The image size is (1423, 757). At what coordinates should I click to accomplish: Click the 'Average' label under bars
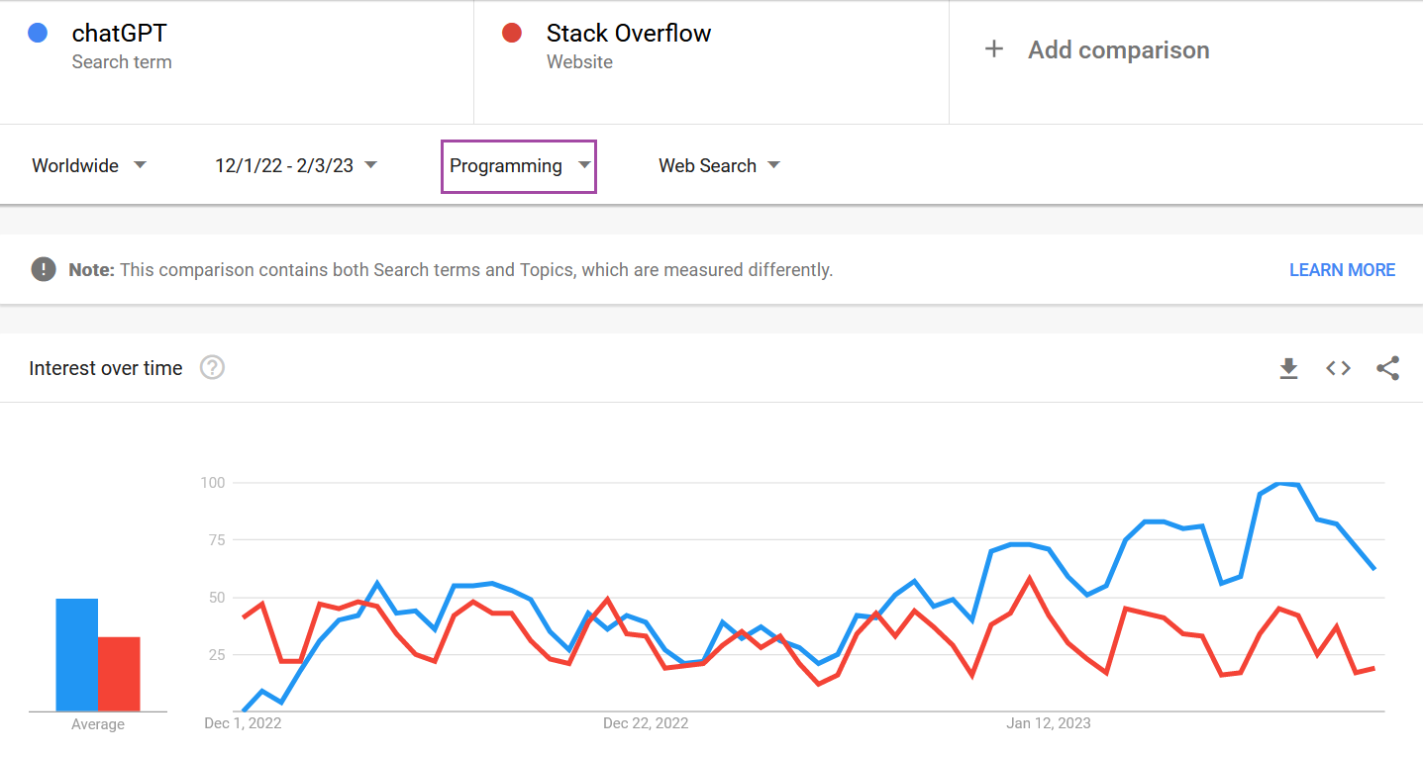pos(98,724)
